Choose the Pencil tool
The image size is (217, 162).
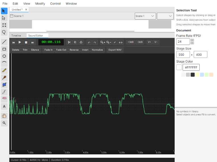(x=4, y=70)
